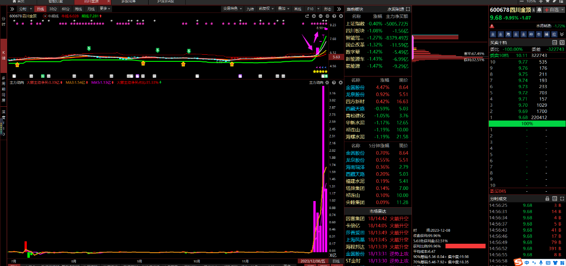This screenshot has height=266, width=566.
Task: Click 海程邦达 in 市场雷达 list
Action: (355, 247)
